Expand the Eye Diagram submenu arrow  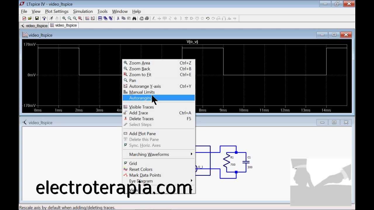[192, 181]
